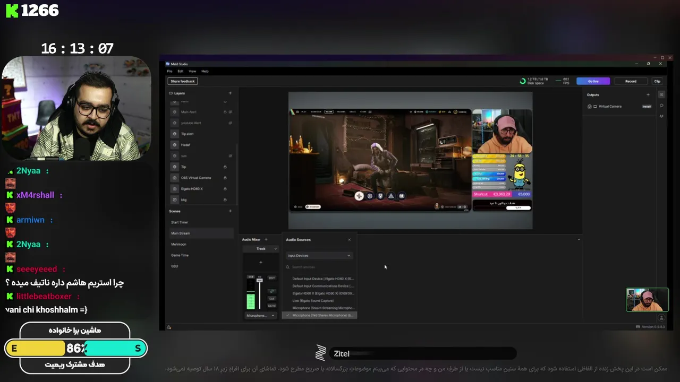This screenshot has width=680, height=382.
Task: Select Microphone (Yeti Stereo Microphone) source
Action: coord(320,315)
